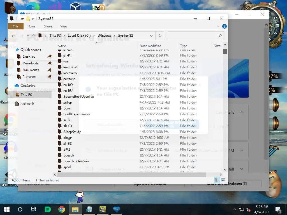287x215 pixels.
Task: Go back with the back arrow
Action: coord(13,36)
